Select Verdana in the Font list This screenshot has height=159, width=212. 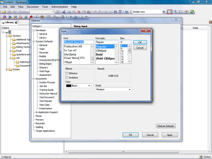pos(70,54)
